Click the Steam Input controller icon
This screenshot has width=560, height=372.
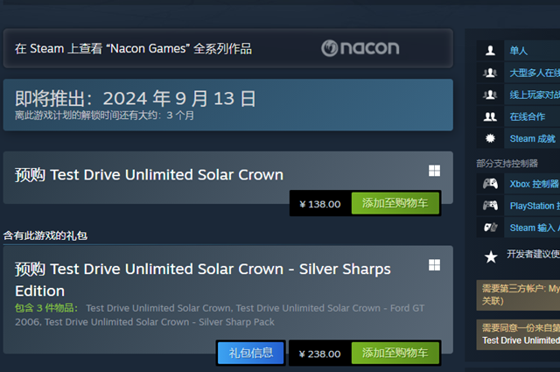click(490, 228)
